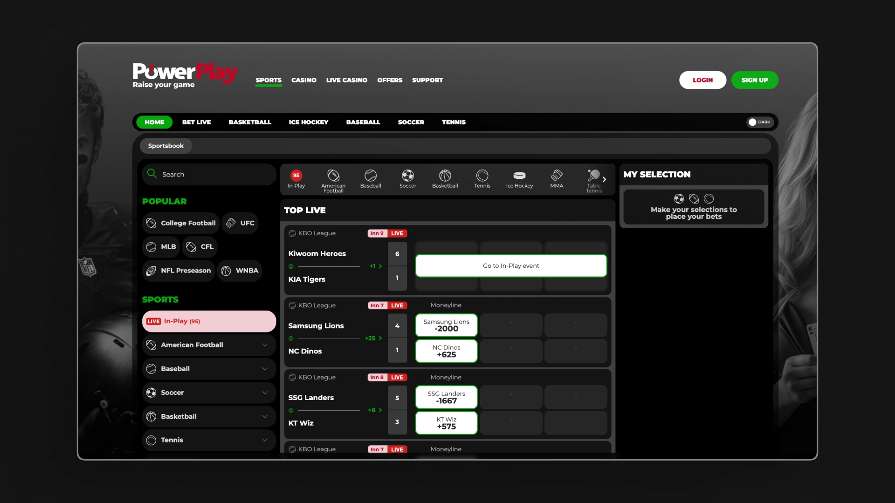The image size is (895, 503).
Task: Open the Live Casino top menu
Action: [x=347, y=80]
